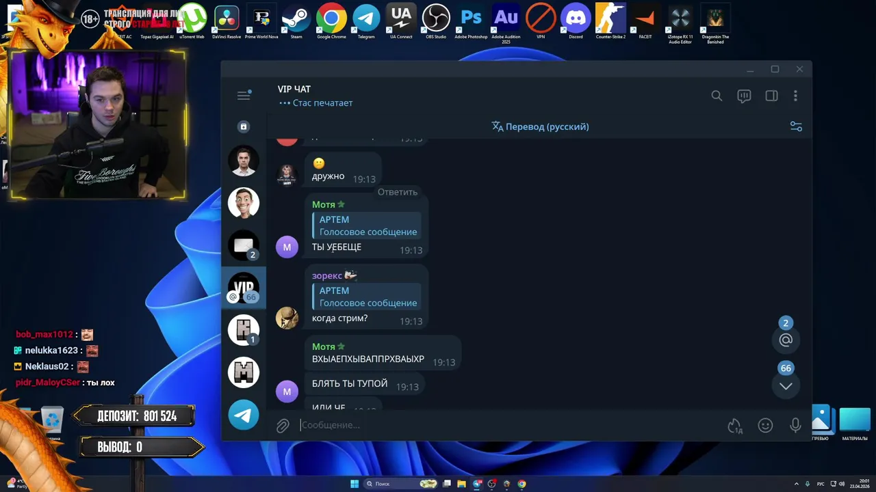Open the discussions/comments icon in chat header
The image size is (876, 492).
point(744,96)
